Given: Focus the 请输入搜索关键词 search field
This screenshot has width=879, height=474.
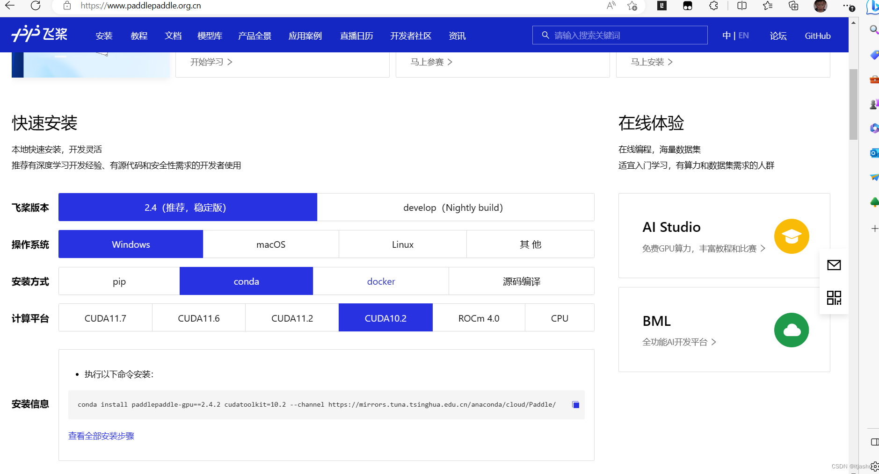Looking at the screenshot, I should coord(620,35).
